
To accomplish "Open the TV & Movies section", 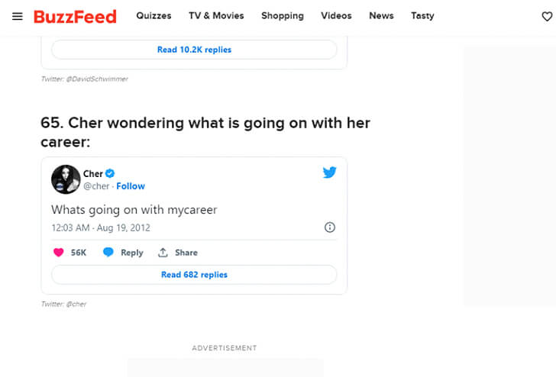I will click(216, 16).
